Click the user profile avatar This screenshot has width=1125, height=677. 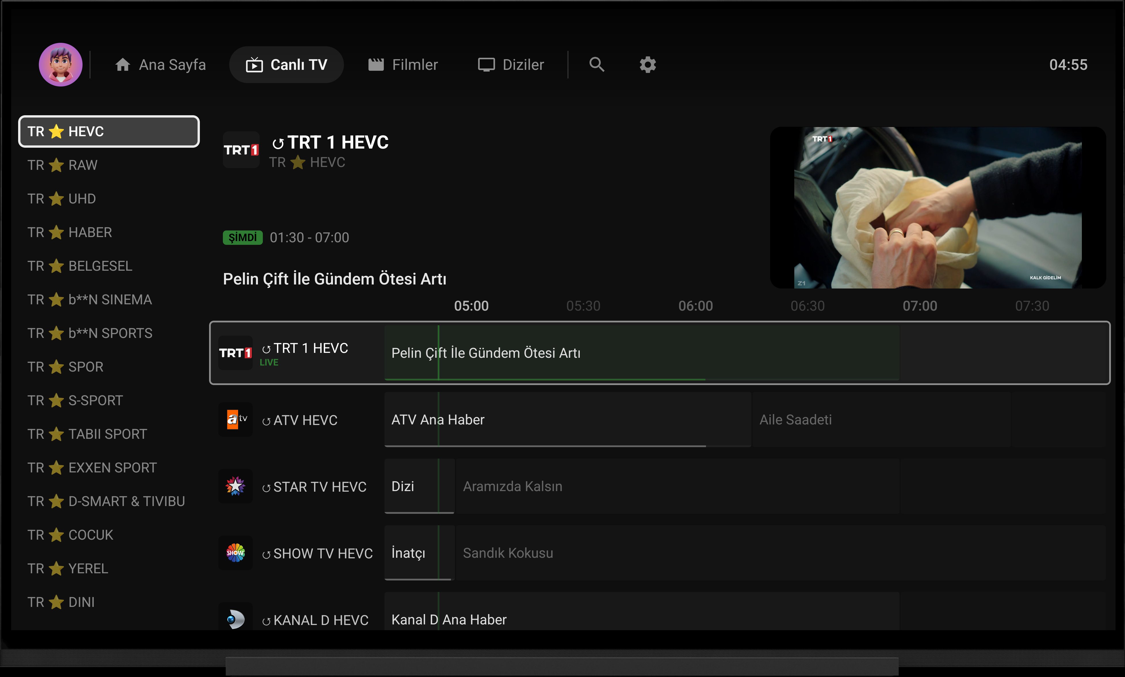point(61,64)
